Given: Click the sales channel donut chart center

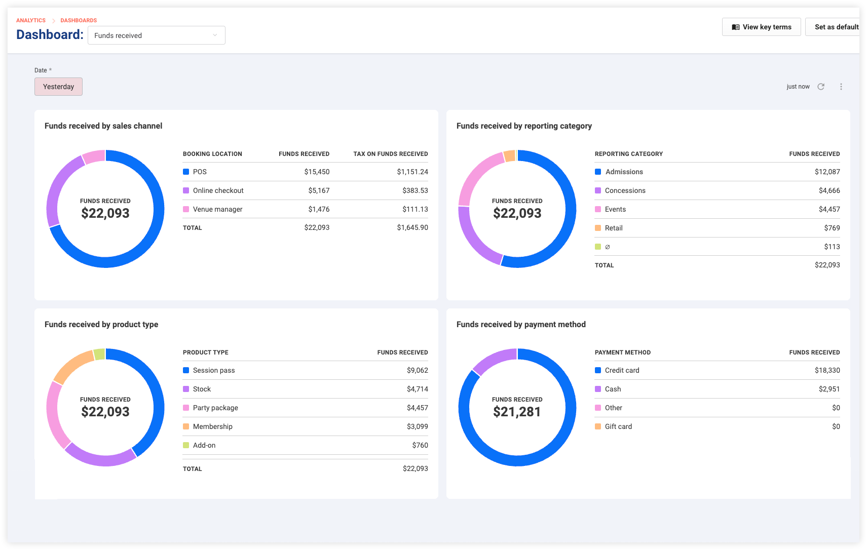Looking at the screenshot, I should [x=105, y=209].
